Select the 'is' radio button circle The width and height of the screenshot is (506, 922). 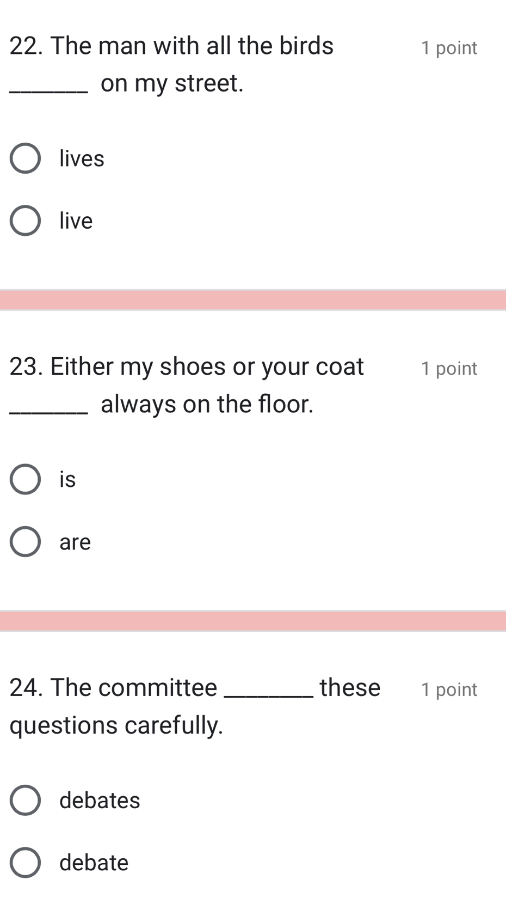[25, 479]
